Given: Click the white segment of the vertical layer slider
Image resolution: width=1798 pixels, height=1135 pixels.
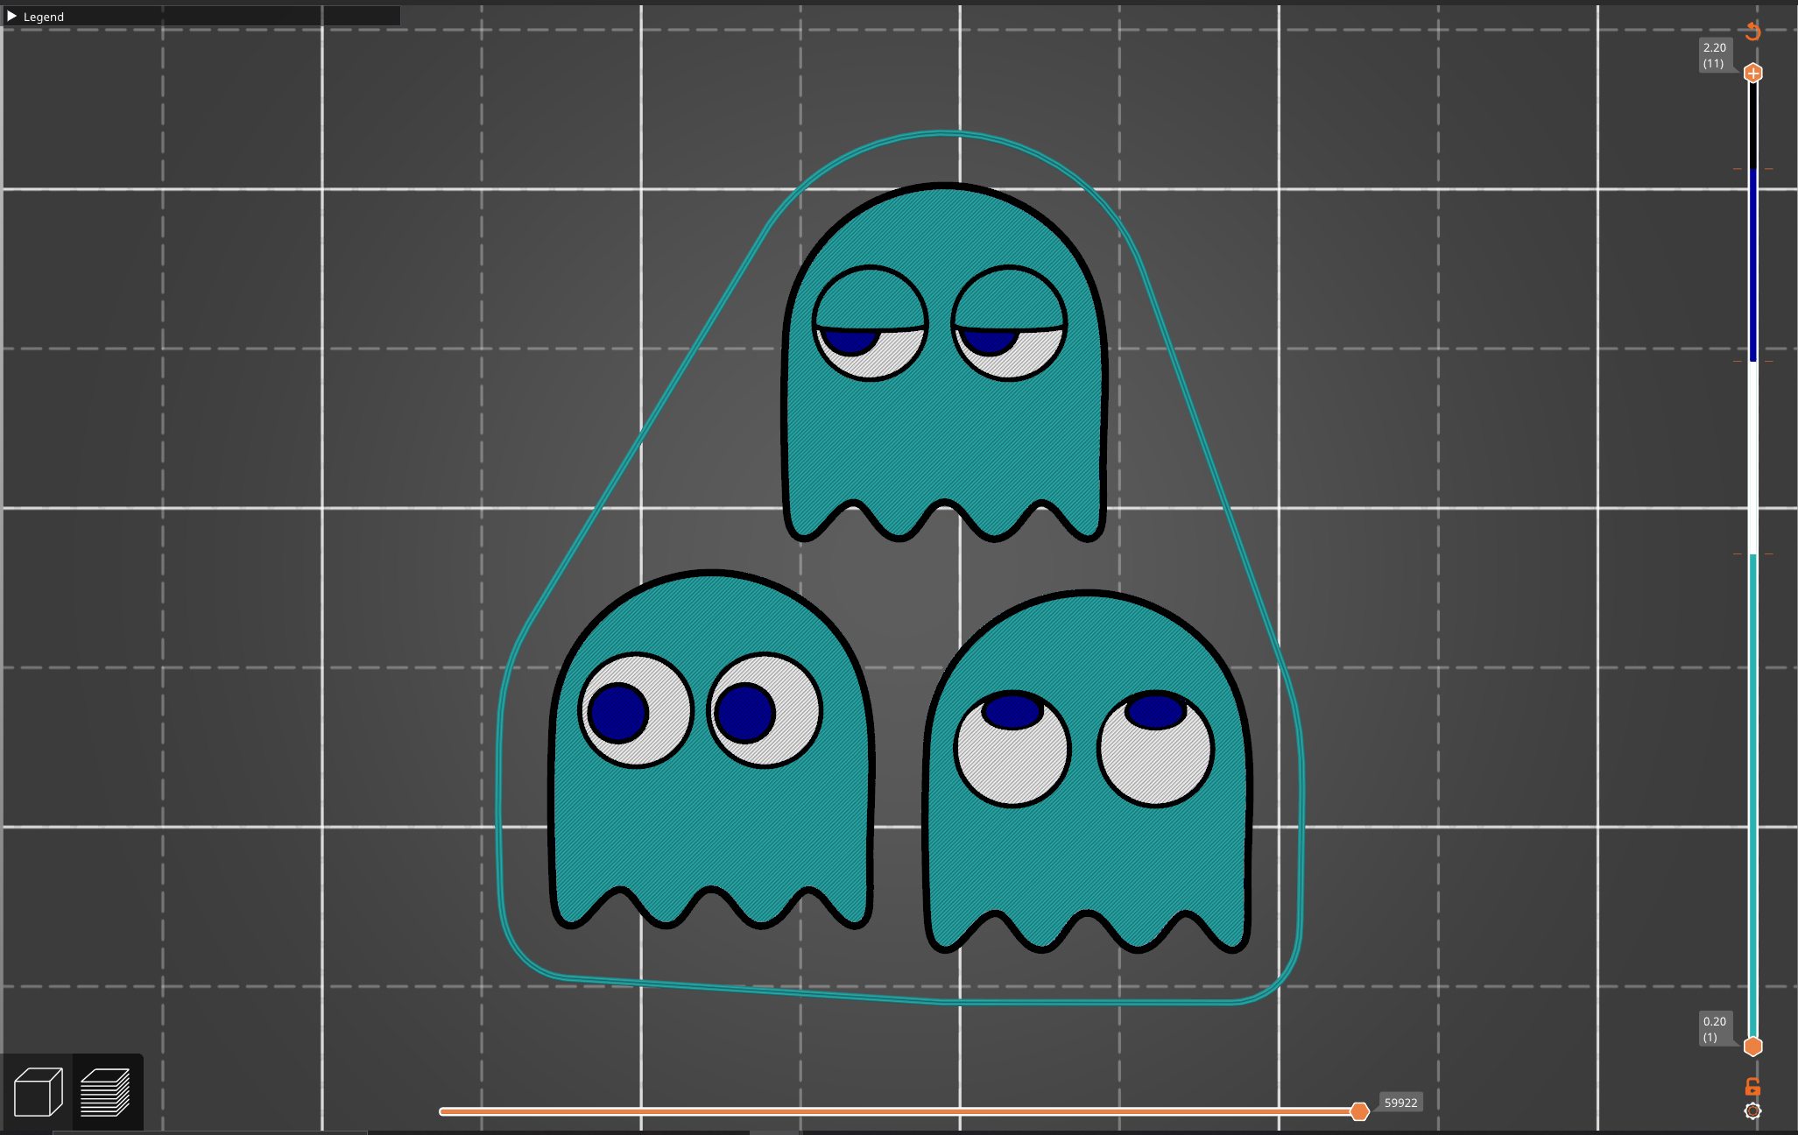Looking at the screenshot, I should click(x=1752, y=457).
